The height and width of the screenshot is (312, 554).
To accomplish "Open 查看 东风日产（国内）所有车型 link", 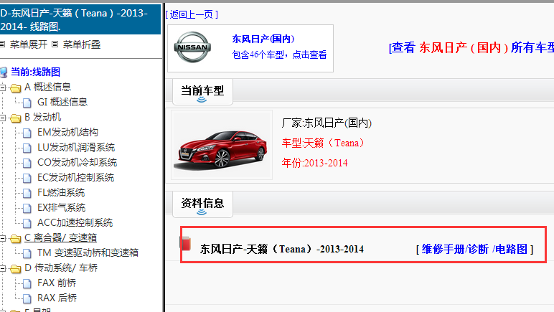I will pyautogui.click(x=471, y=47).
